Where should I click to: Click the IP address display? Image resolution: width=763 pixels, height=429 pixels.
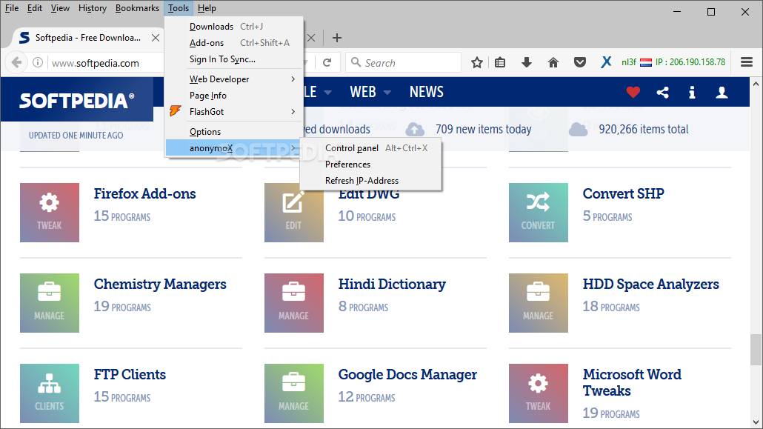click(690, 62)
